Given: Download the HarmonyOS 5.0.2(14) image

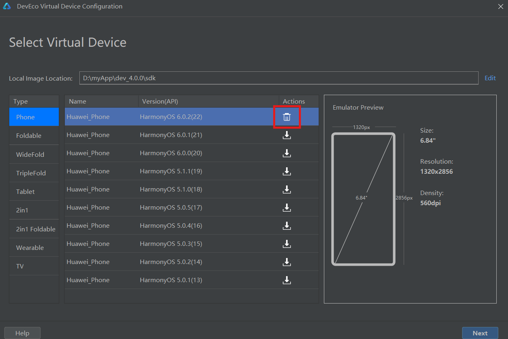Looking at the screenshot, I should 287,262.
